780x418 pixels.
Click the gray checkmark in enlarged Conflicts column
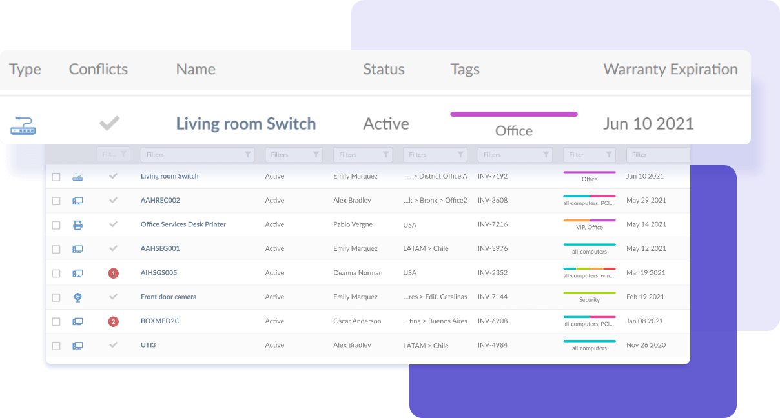coord(110,123)
